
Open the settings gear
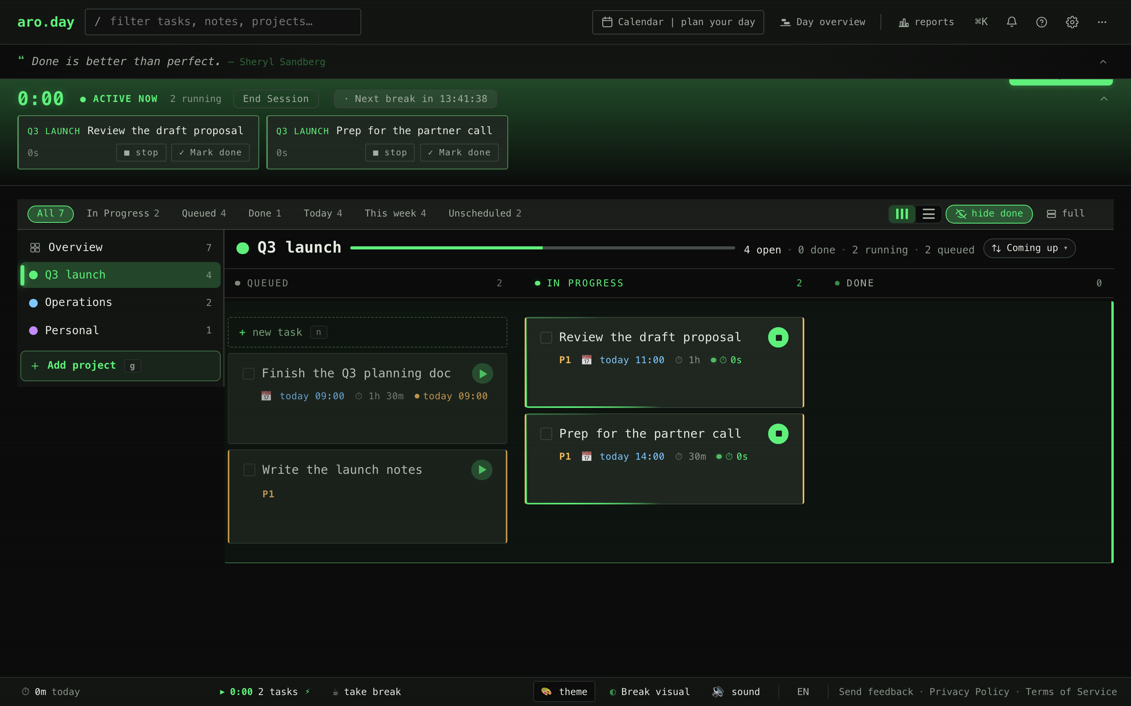point(1072,22)
